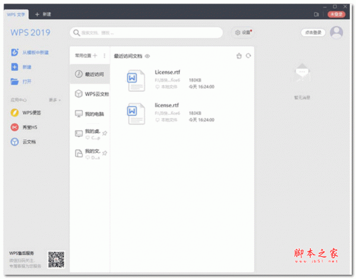Add a location with 常用位置 plus icon
The width and height of the screenshot is (356, 279).
pos(95,56)
